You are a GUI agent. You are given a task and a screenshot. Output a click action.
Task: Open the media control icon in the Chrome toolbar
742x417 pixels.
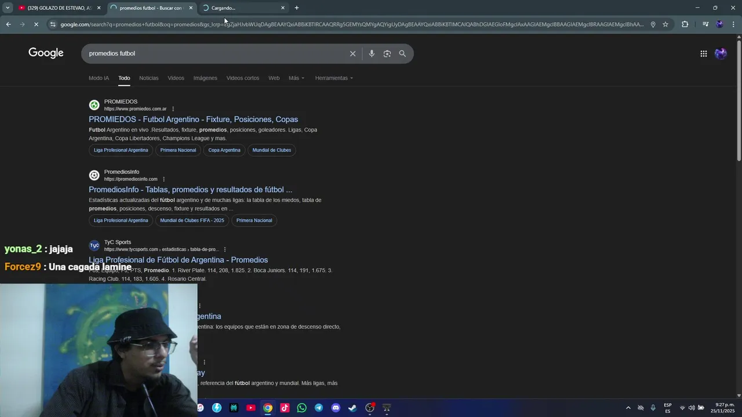pos(705,24)
